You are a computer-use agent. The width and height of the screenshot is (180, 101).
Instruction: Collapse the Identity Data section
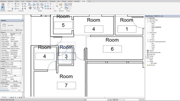pos(21,83)
